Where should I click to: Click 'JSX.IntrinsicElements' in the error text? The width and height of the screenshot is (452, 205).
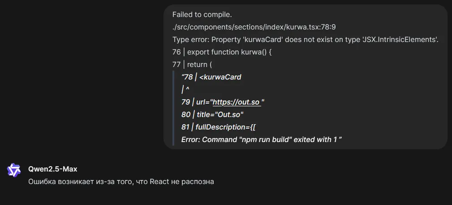[x=400, y=40]
